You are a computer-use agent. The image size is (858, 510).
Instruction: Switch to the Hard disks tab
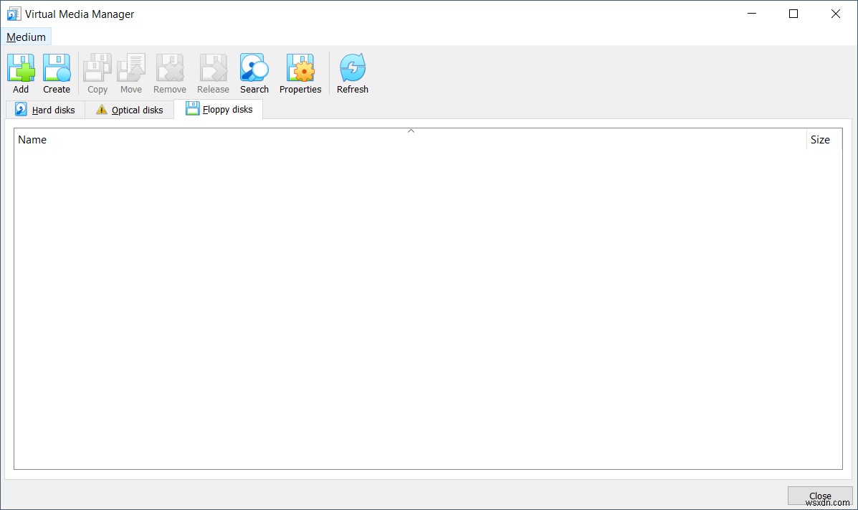click(x=52, y=110)
